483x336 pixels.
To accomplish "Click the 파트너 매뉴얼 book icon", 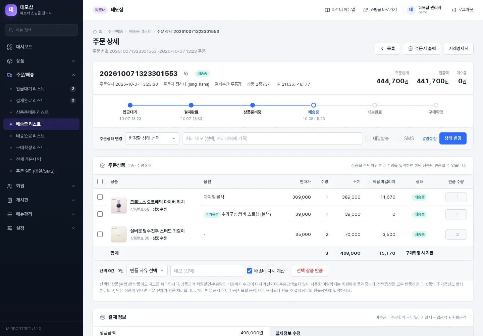I will click(x=327, y=10).
